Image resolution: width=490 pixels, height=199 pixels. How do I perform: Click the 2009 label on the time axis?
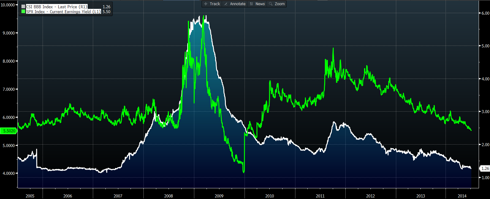coord(219,196)
